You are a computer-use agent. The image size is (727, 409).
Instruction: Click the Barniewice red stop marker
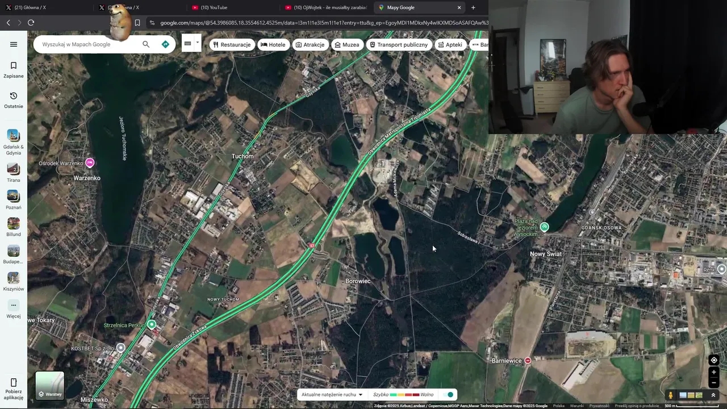coord(528,360)
